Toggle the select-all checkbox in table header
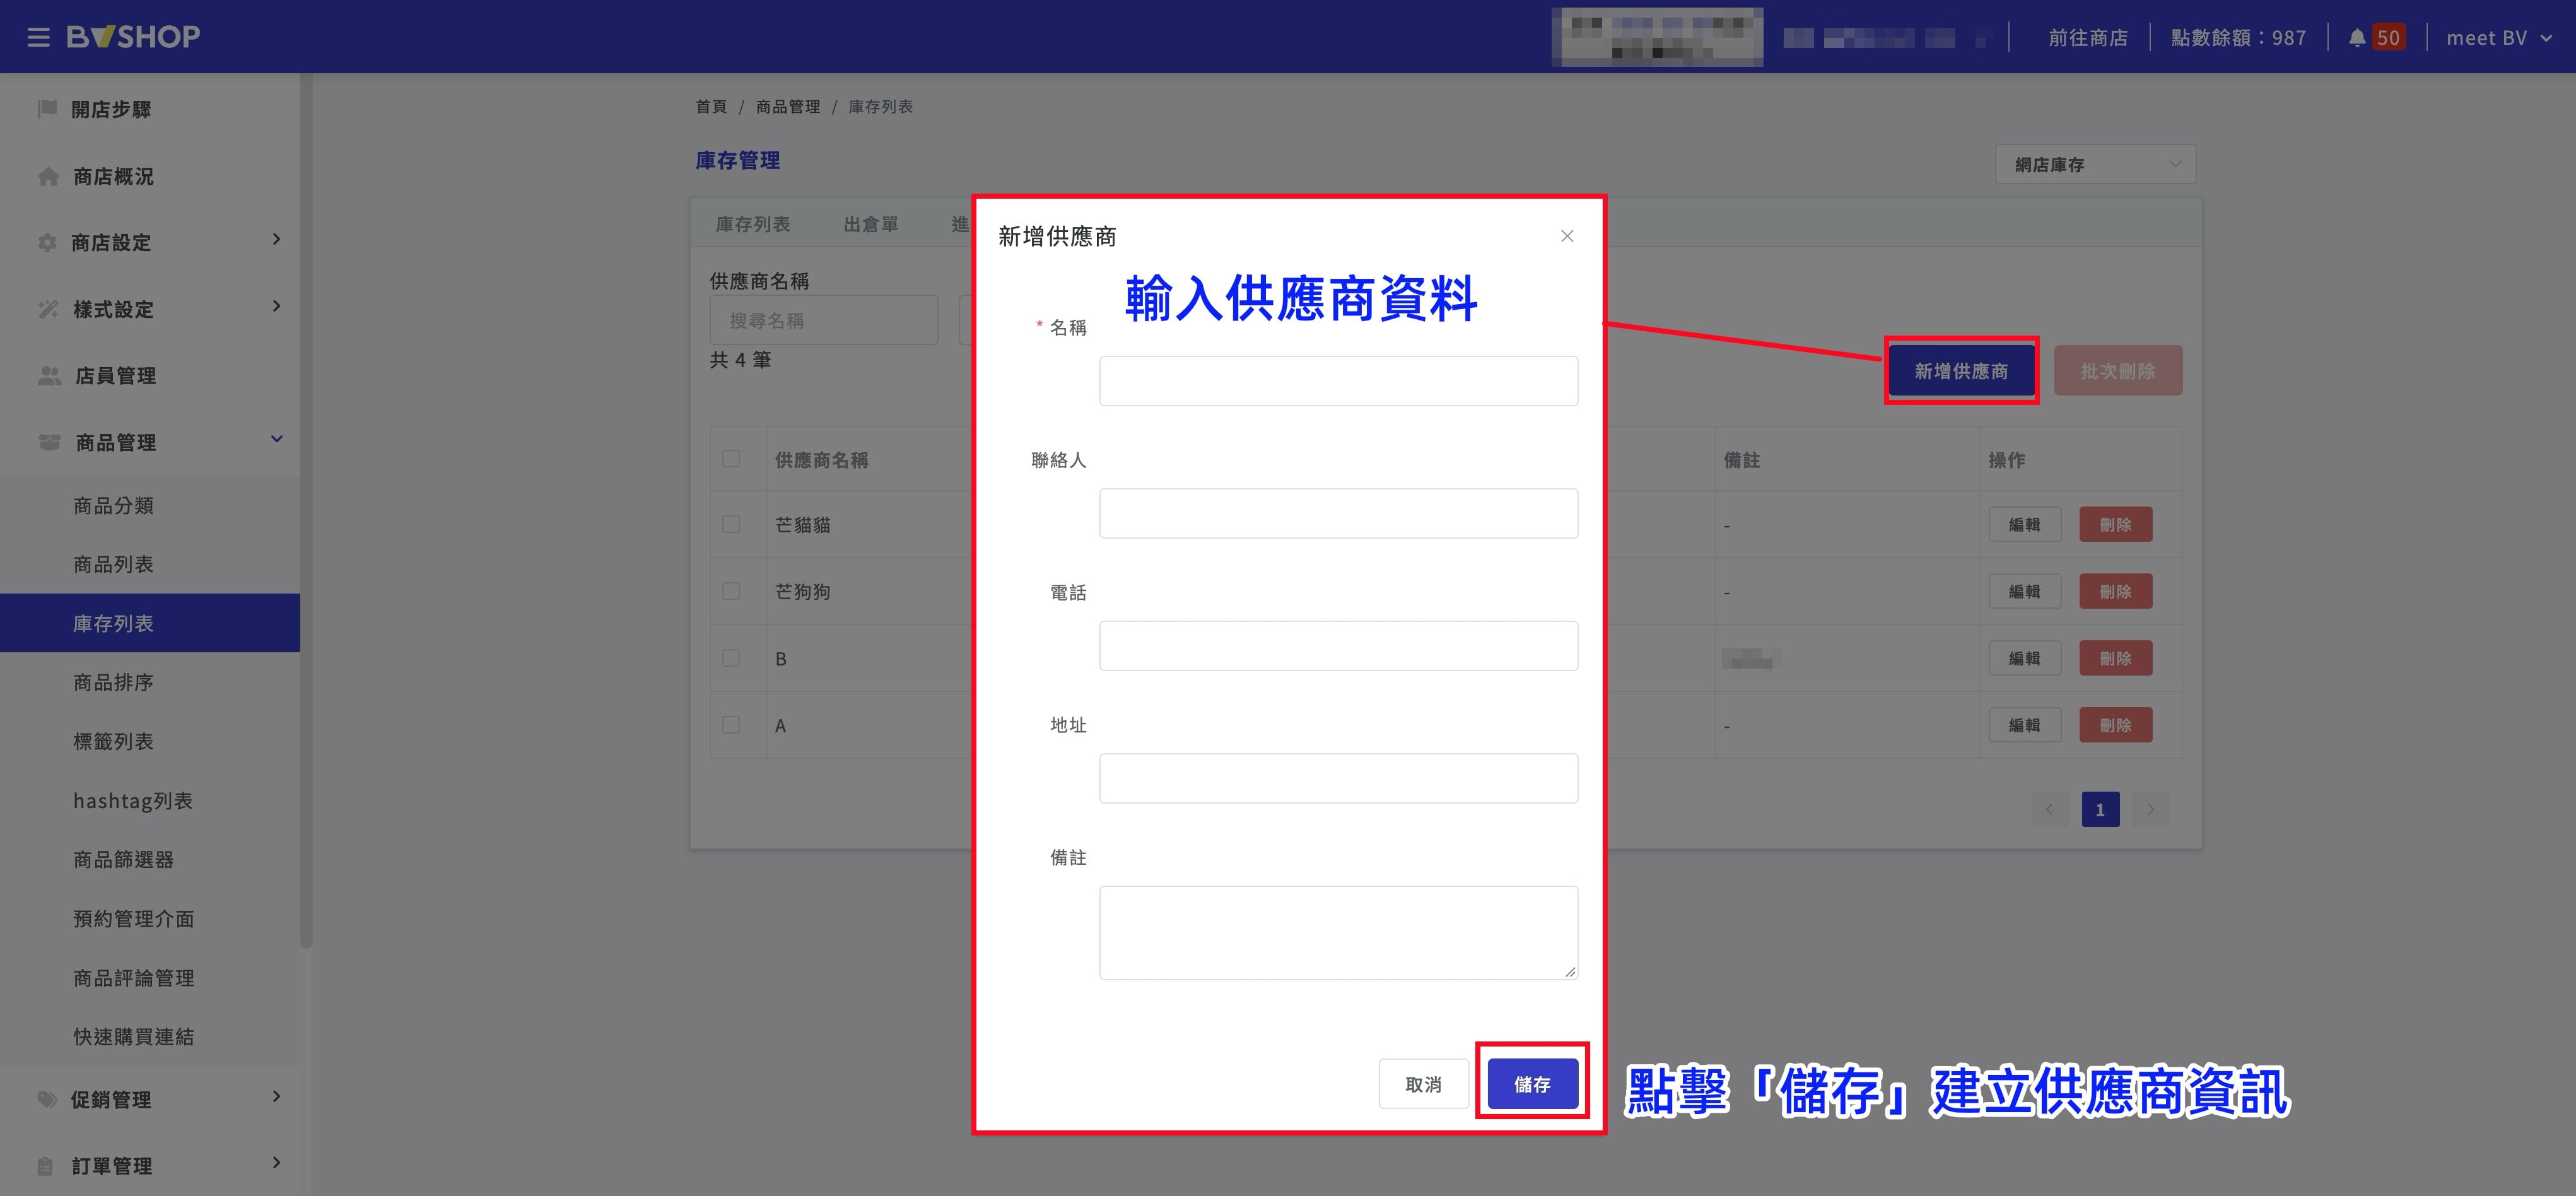The height and width of the screenshot is (1196, 2576). click(731, 459)
